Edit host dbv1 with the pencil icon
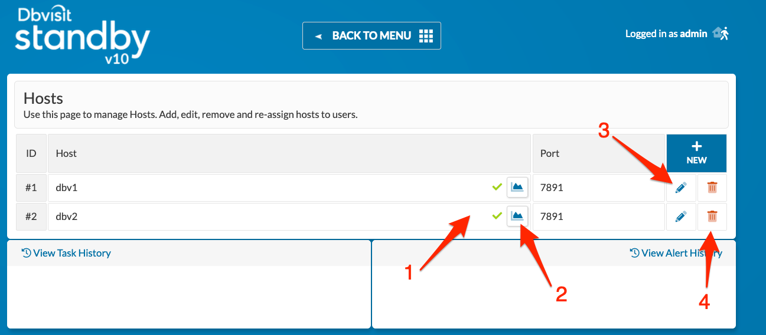The image size is (766, 335). pos(681,188)
